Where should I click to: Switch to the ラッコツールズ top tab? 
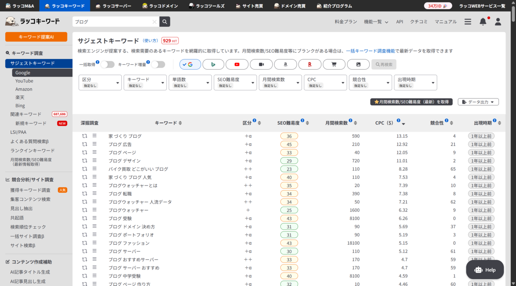point(206,6)
